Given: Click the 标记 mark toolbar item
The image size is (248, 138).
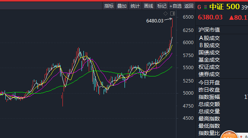Looking at the screenshot, I should tap(162, 6).
